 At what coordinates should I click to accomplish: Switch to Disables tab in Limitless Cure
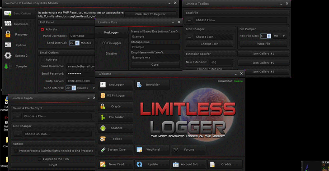[x=112, y=54]
